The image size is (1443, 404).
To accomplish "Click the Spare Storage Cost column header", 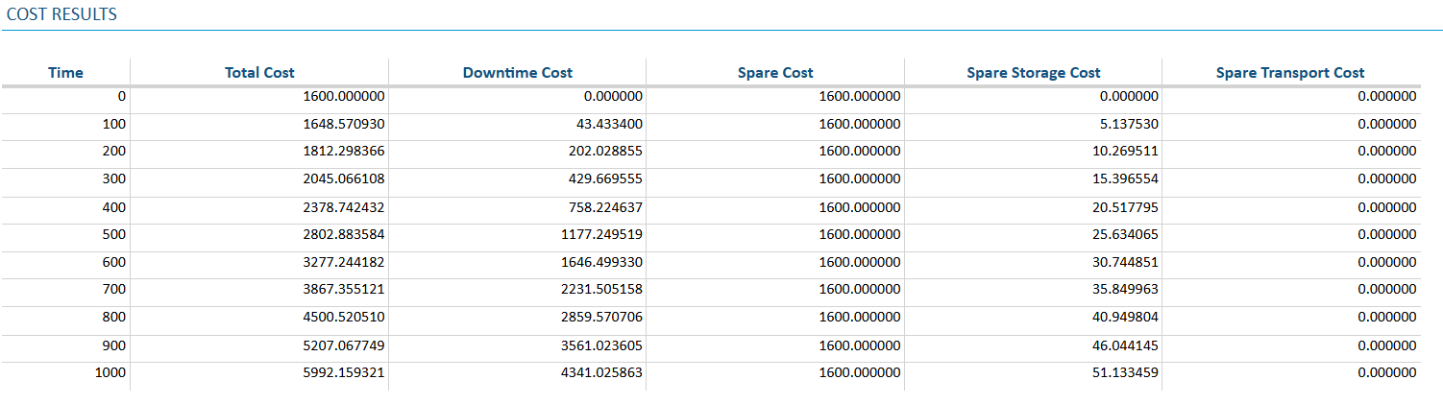I will (1033, 72).
